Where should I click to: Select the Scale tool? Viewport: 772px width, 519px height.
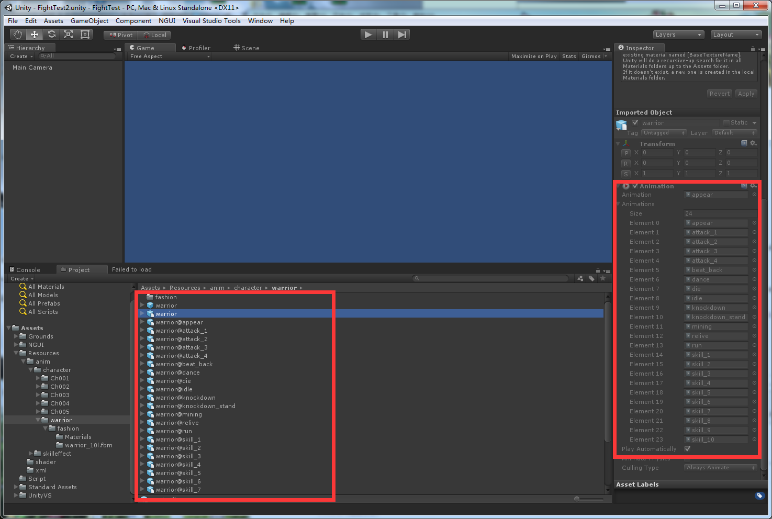[68, 34]
